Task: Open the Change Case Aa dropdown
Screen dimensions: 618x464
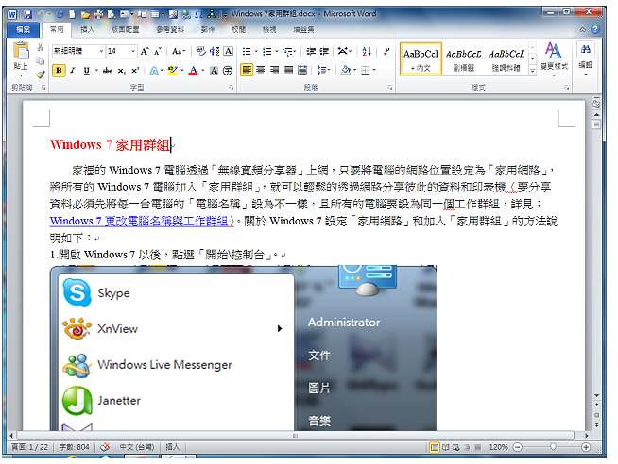Action: 179,51
